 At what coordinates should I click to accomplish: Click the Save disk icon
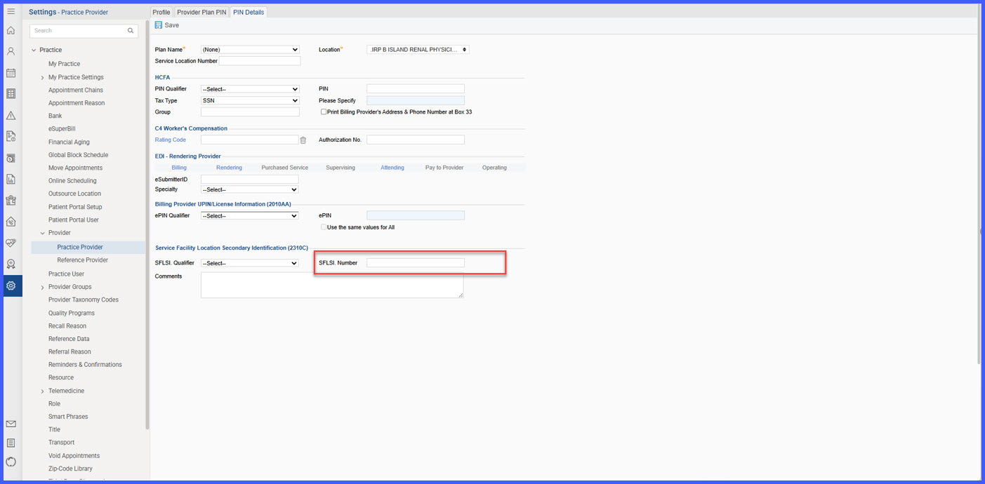point(159,25)
